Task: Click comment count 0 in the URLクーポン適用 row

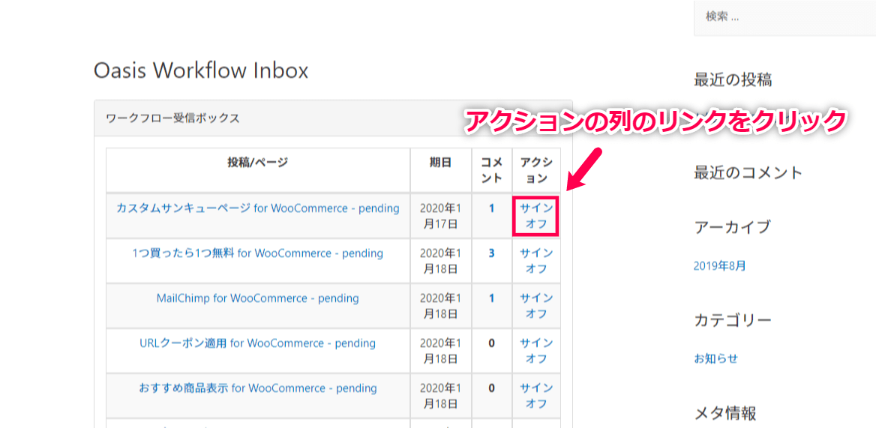Action: tap(492, 343)
